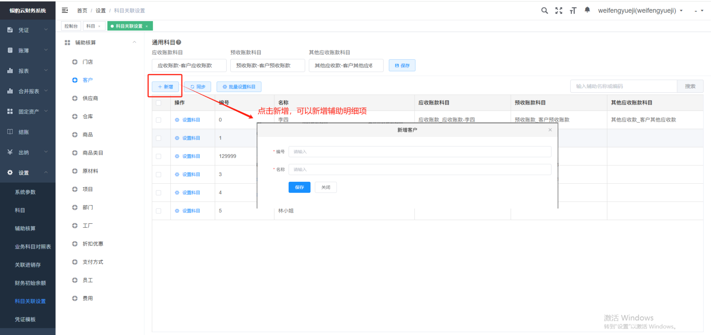
Task: Click 首页 in the breadcrumb
Action: tap(82, 11)
